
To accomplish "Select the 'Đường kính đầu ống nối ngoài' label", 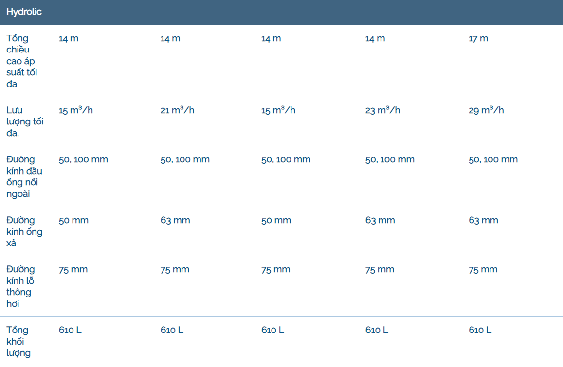I will [x=24, y=176].
